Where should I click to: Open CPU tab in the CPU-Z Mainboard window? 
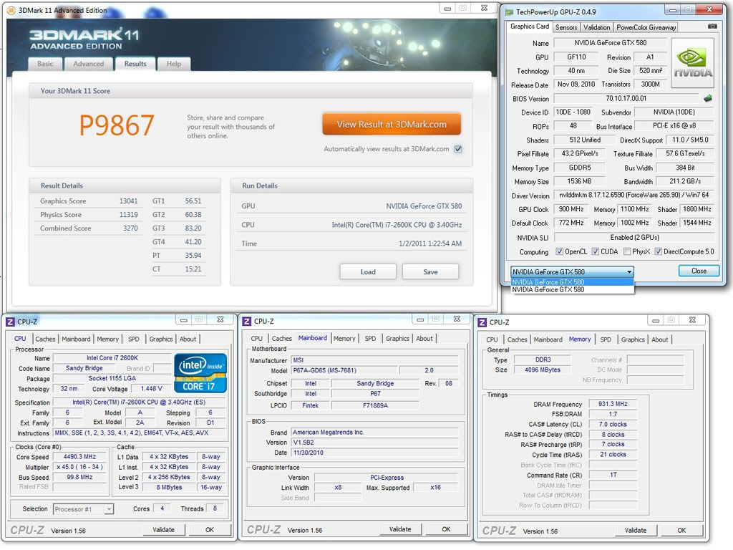tap(257, 339)
